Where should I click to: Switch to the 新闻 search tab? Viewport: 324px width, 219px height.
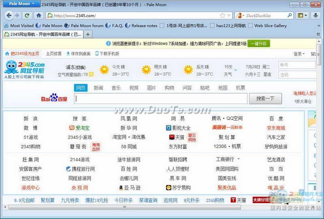(x=98, y=88)
